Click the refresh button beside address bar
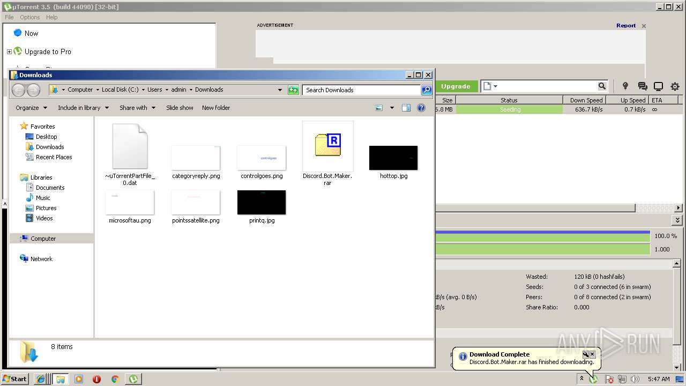Viewport: 686px width, 386px height. 293,90
